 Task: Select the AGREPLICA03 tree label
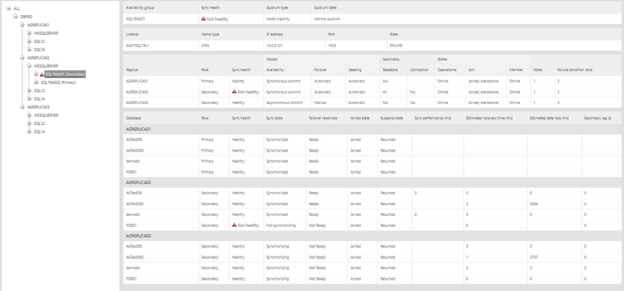pyautogui.click(x=38, y=107)
